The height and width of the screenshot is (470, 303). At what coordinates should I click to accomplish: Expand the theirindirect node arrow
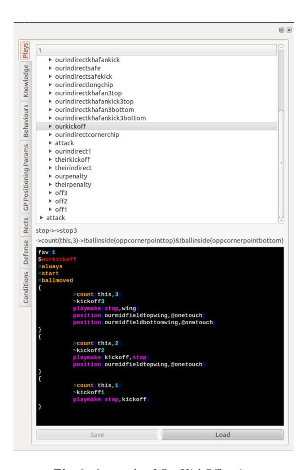(50, 168)
